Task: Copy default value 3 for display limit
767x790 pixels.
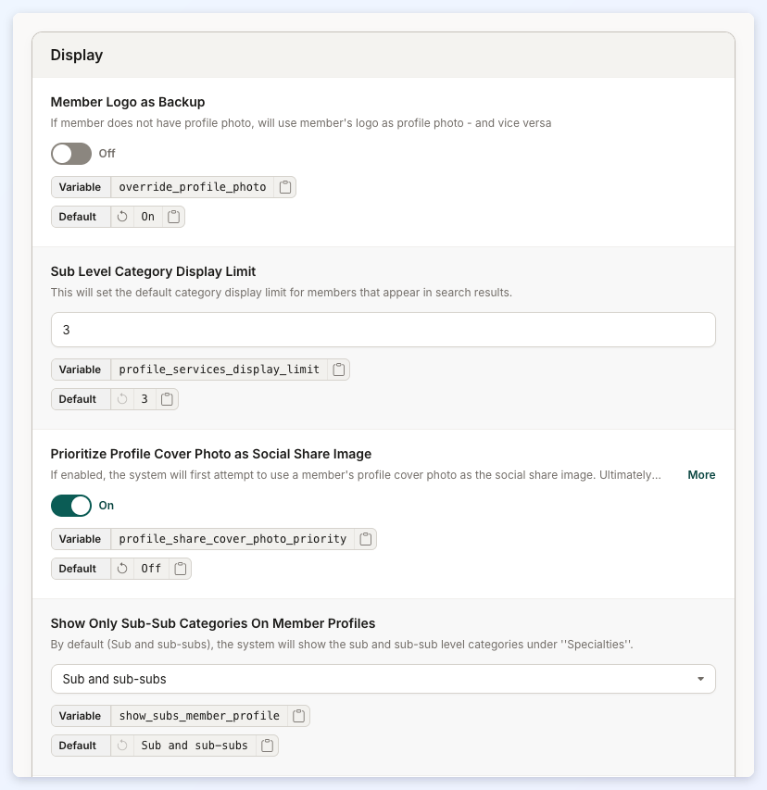Action: 167,399
